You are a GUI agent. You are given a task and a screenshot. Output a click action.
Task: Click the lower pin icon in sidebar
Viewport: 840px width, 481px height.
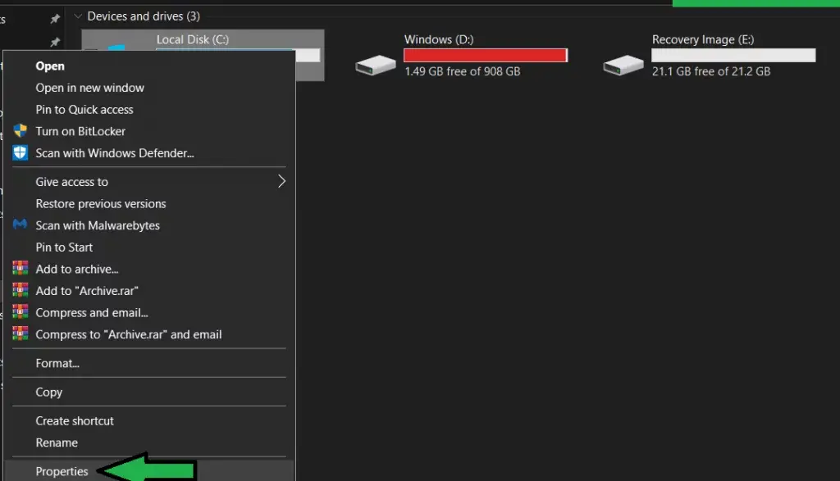click(x=55, y=42)
